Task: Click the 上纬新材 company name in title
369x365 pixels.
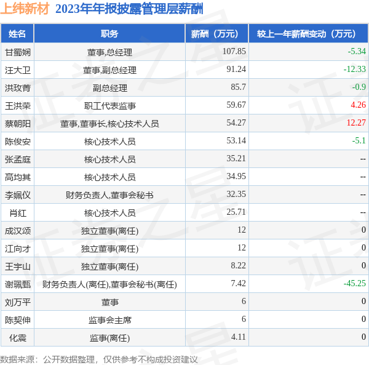Action: (25, 9)
